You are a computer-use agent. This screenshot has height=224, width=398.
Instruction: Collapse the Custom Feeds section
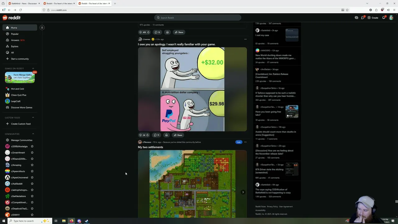pos(33,118)
